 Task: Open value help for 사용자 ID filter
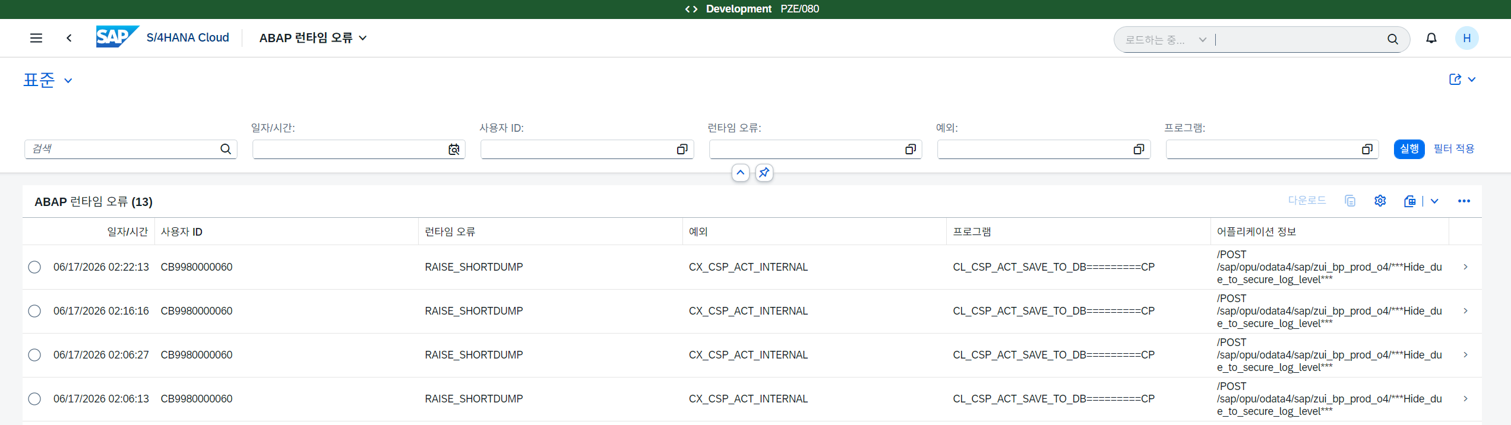(682, 150)
